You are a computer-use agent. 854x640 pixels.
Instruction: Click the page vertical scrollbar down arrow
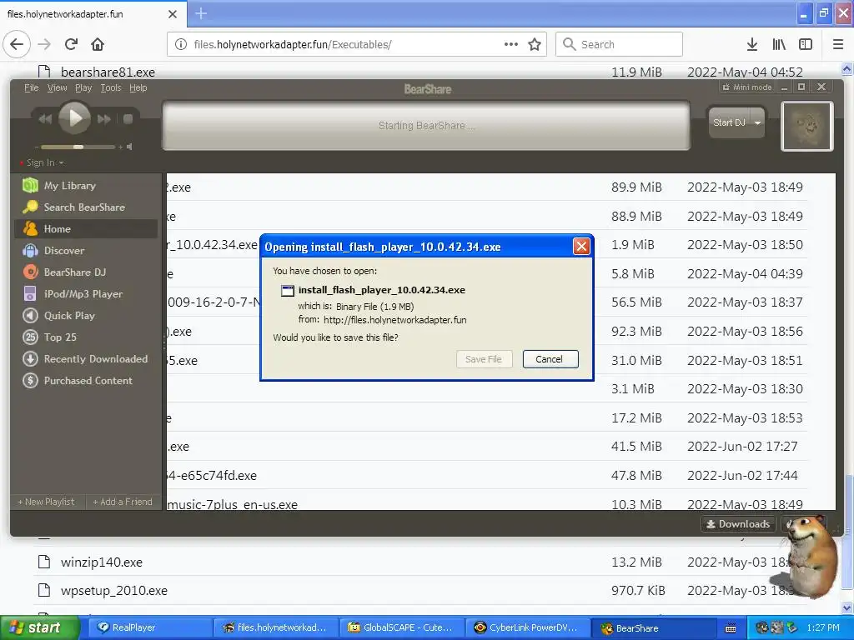(847, 607)
